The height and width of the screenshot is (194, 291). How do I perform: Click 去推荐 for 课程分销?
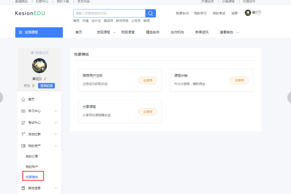pyautogui.click(x=239, y=80)
